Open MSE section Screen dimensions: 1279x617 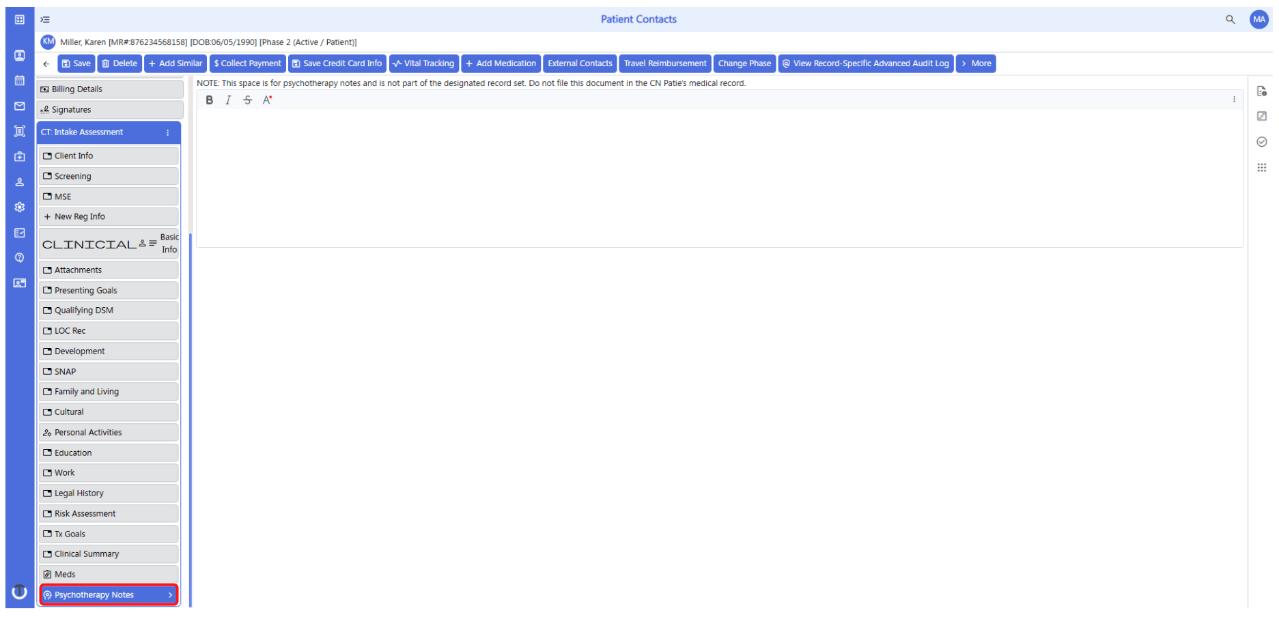pyautogui.click(x=109, y=197)
